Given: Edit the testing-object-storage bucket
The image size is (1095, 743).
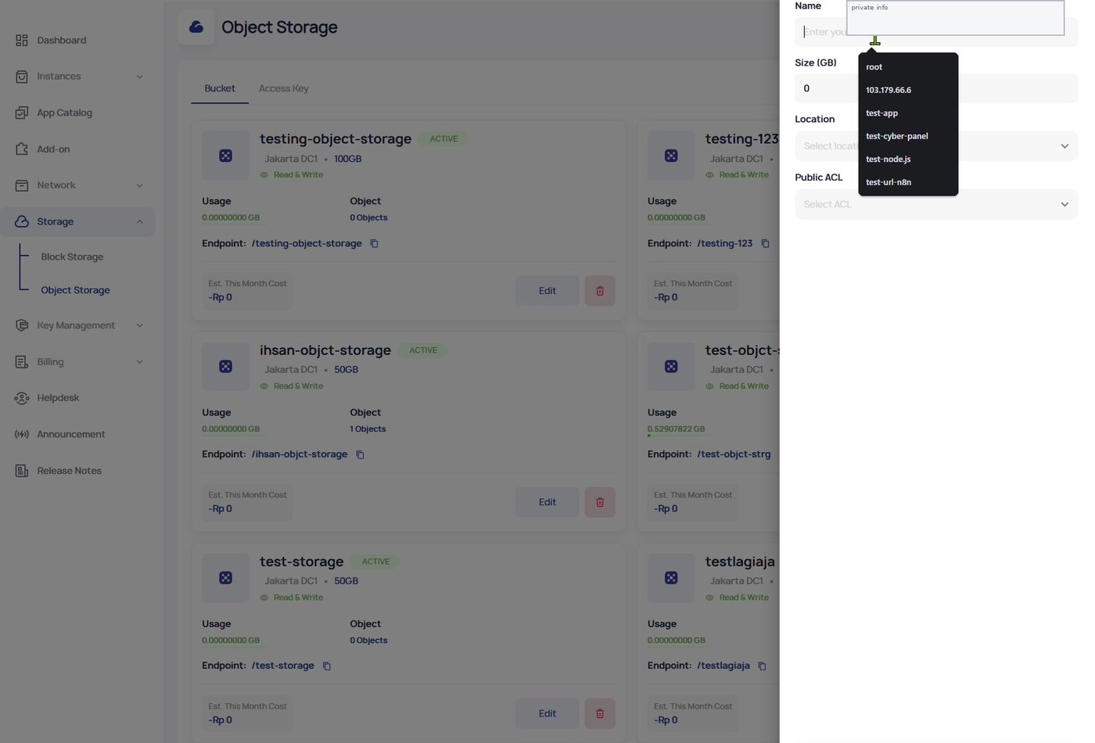Looking at the screenshot, I should tap(547, 291).
